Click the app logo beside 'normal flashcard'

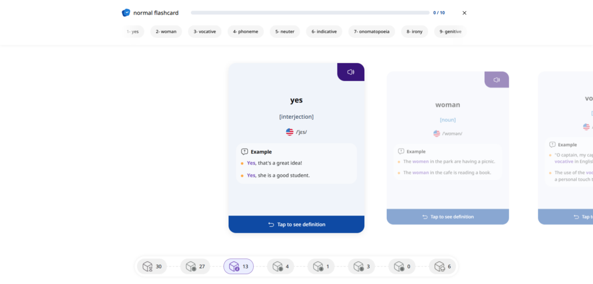coord(126,13)
